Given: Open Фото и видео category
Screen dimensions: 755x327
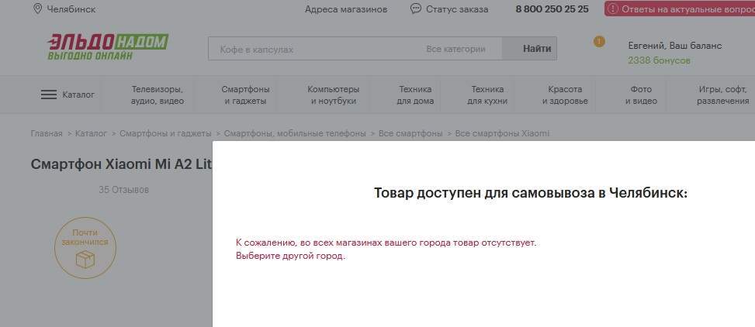Looking at the screenshot, I should point(641,95).
